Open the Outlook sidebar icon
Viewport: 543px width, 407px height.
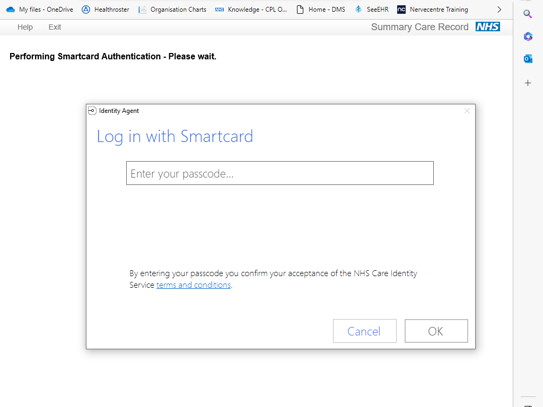(528, 59)
